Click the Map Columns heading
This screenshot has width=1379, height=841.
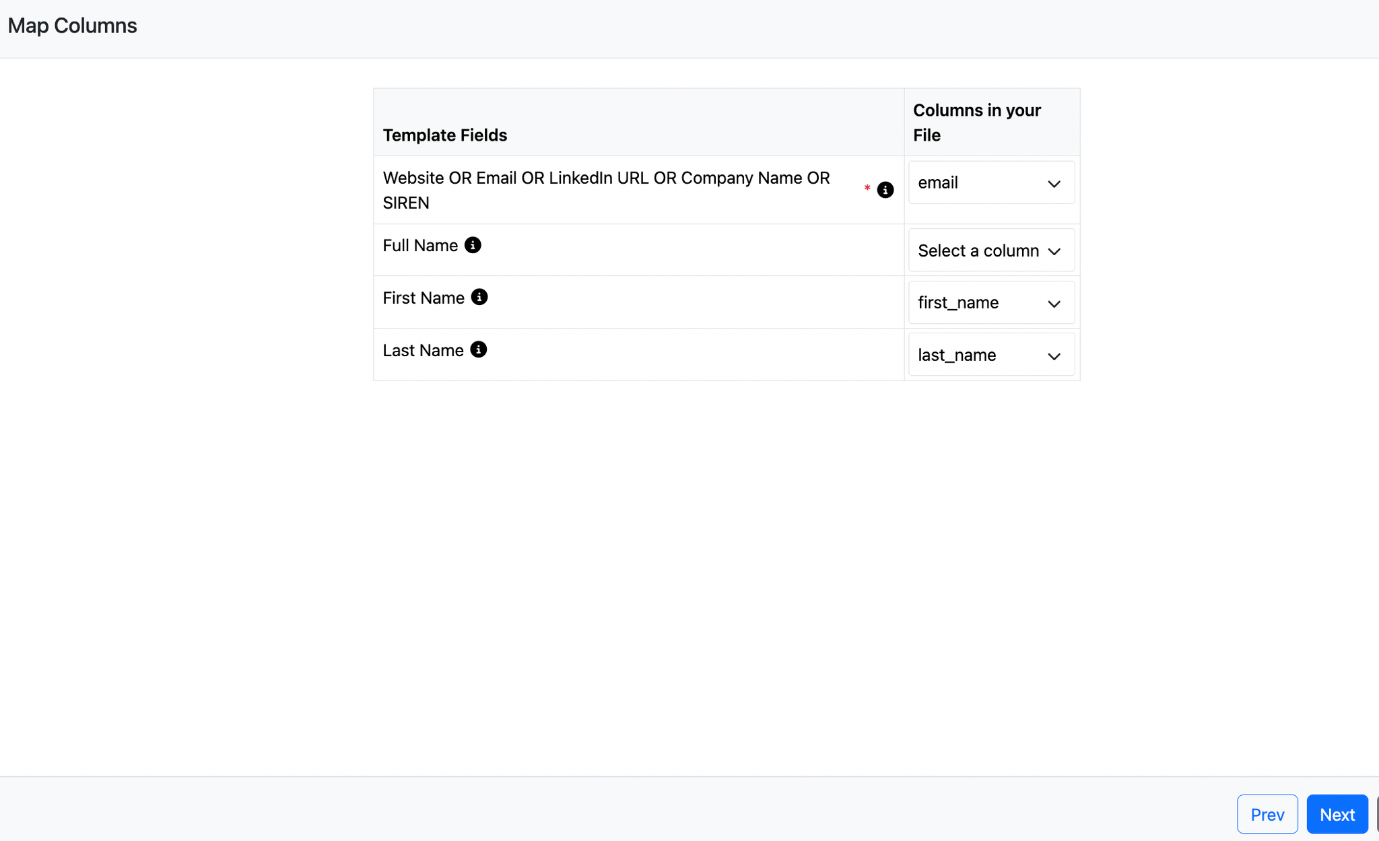[72, 26]
